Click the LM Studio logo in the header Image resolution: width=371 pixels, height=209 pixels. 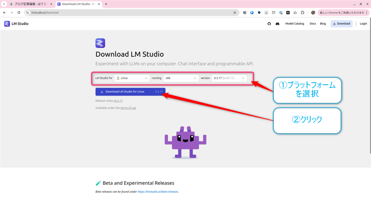(x=16, y=24)
